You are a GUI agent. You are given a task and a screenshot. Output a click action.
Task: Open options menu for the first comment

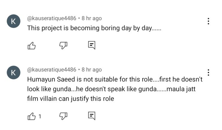208,21
